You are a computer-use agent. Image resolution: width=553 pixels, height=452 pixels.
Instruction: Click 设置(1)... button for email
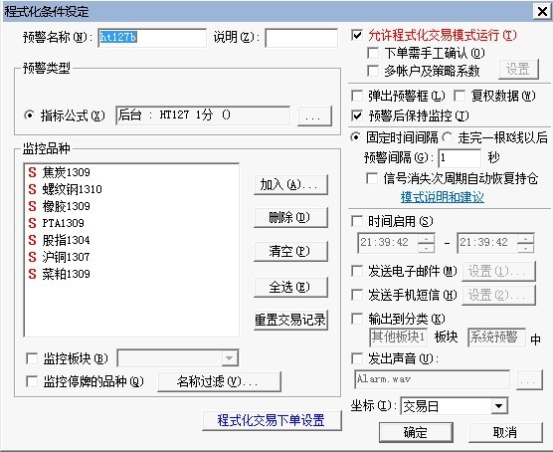tap(498, 272)
